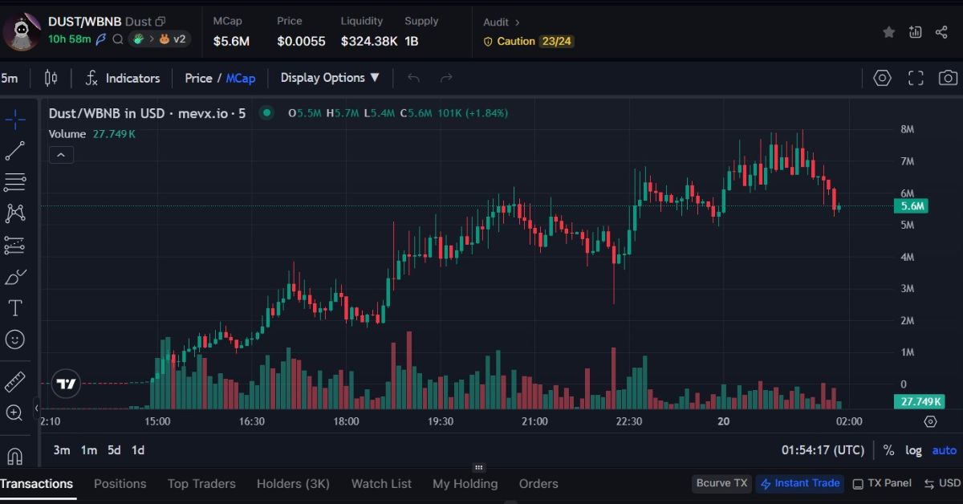Toggle the Instant Trade button
Viewport: 963px width, 504px height.
coord(799,483)
